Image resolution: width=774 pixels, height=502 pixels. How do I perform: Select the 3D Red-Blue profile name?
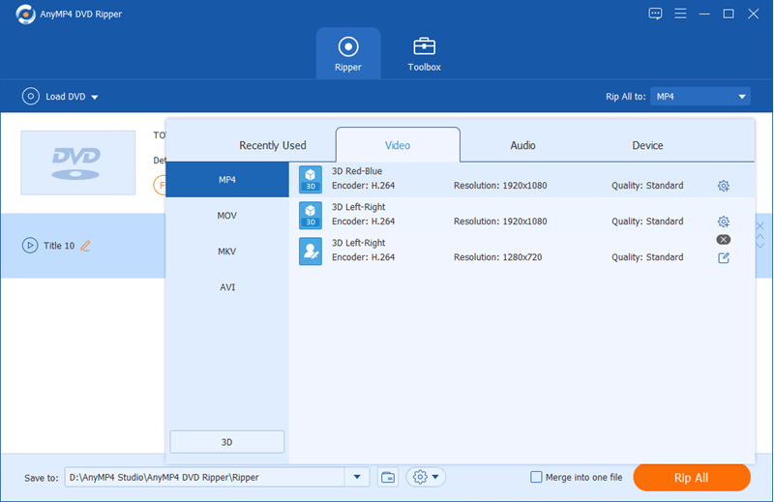tap(357, 171)
